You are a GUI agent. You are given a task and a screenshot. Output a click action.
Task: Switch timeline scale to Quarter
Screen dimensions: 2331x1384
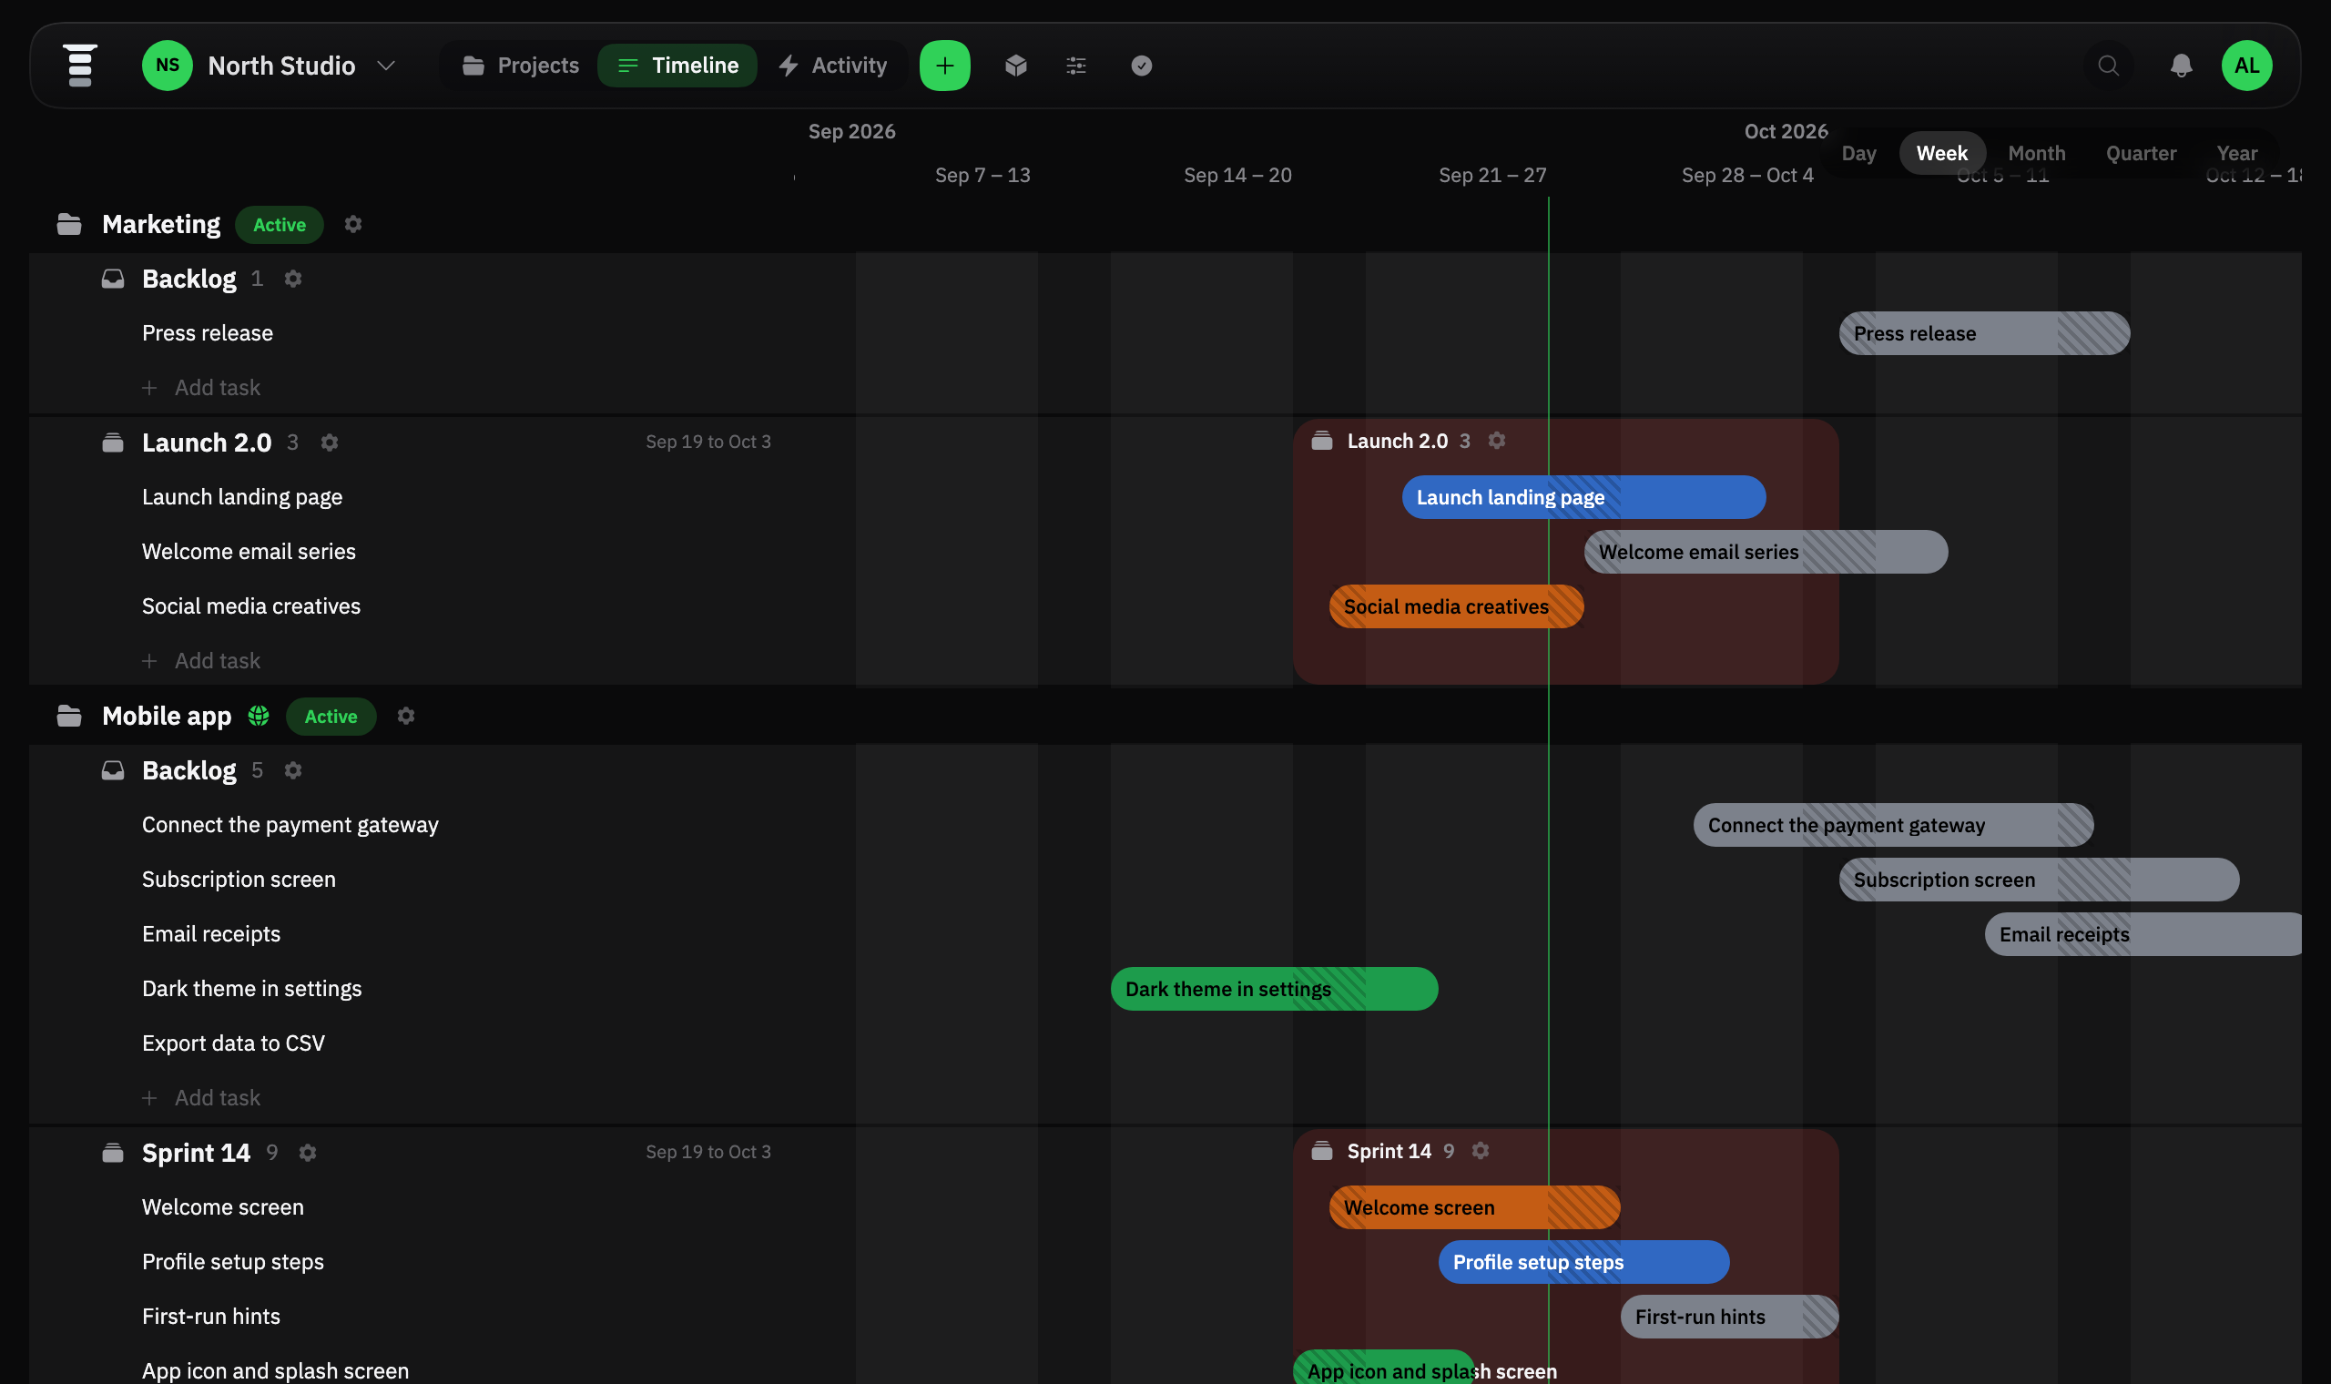click(2141, 153)
